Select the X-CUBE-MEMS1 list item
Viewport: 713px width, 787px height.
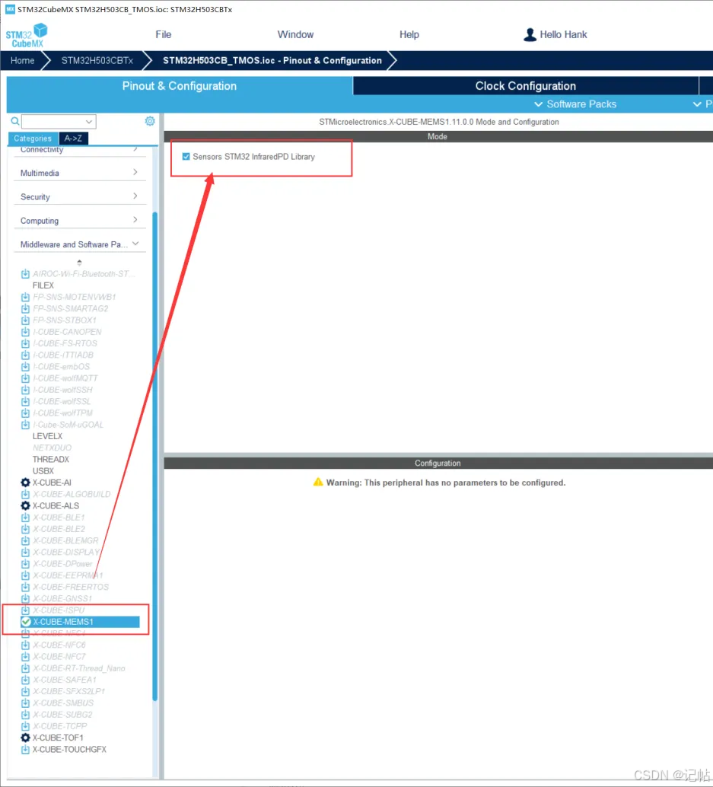[81, 621]
